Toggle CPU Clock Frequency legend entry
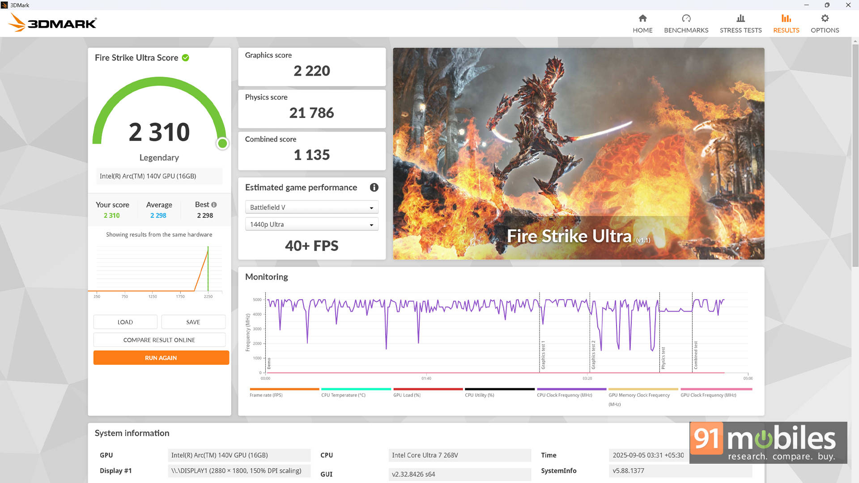The height and width of the screenshot is (483, 859). tap(564, 395)
